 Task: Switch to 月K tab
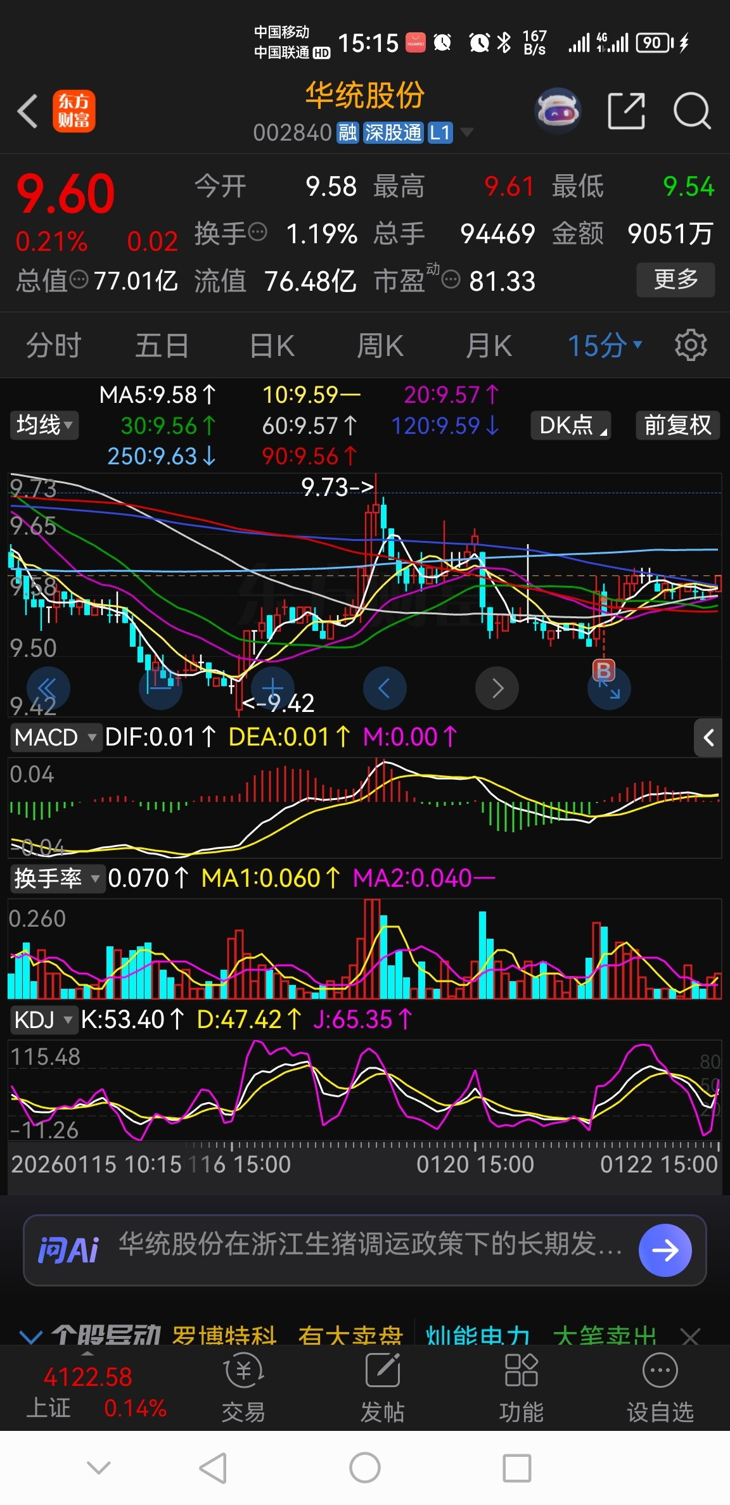pos(489,346)
